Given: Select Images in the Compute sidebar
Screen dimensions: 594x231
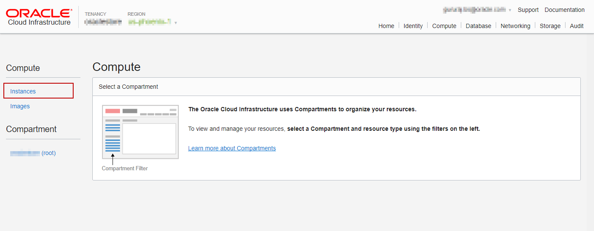Looking at the screenshot, I should click(20, 106).
